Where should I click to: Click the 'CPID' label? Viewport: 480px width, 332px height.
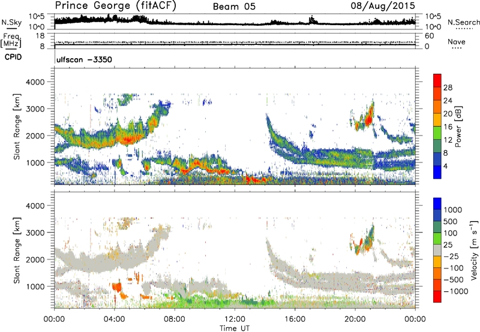[x=13, y=57]
